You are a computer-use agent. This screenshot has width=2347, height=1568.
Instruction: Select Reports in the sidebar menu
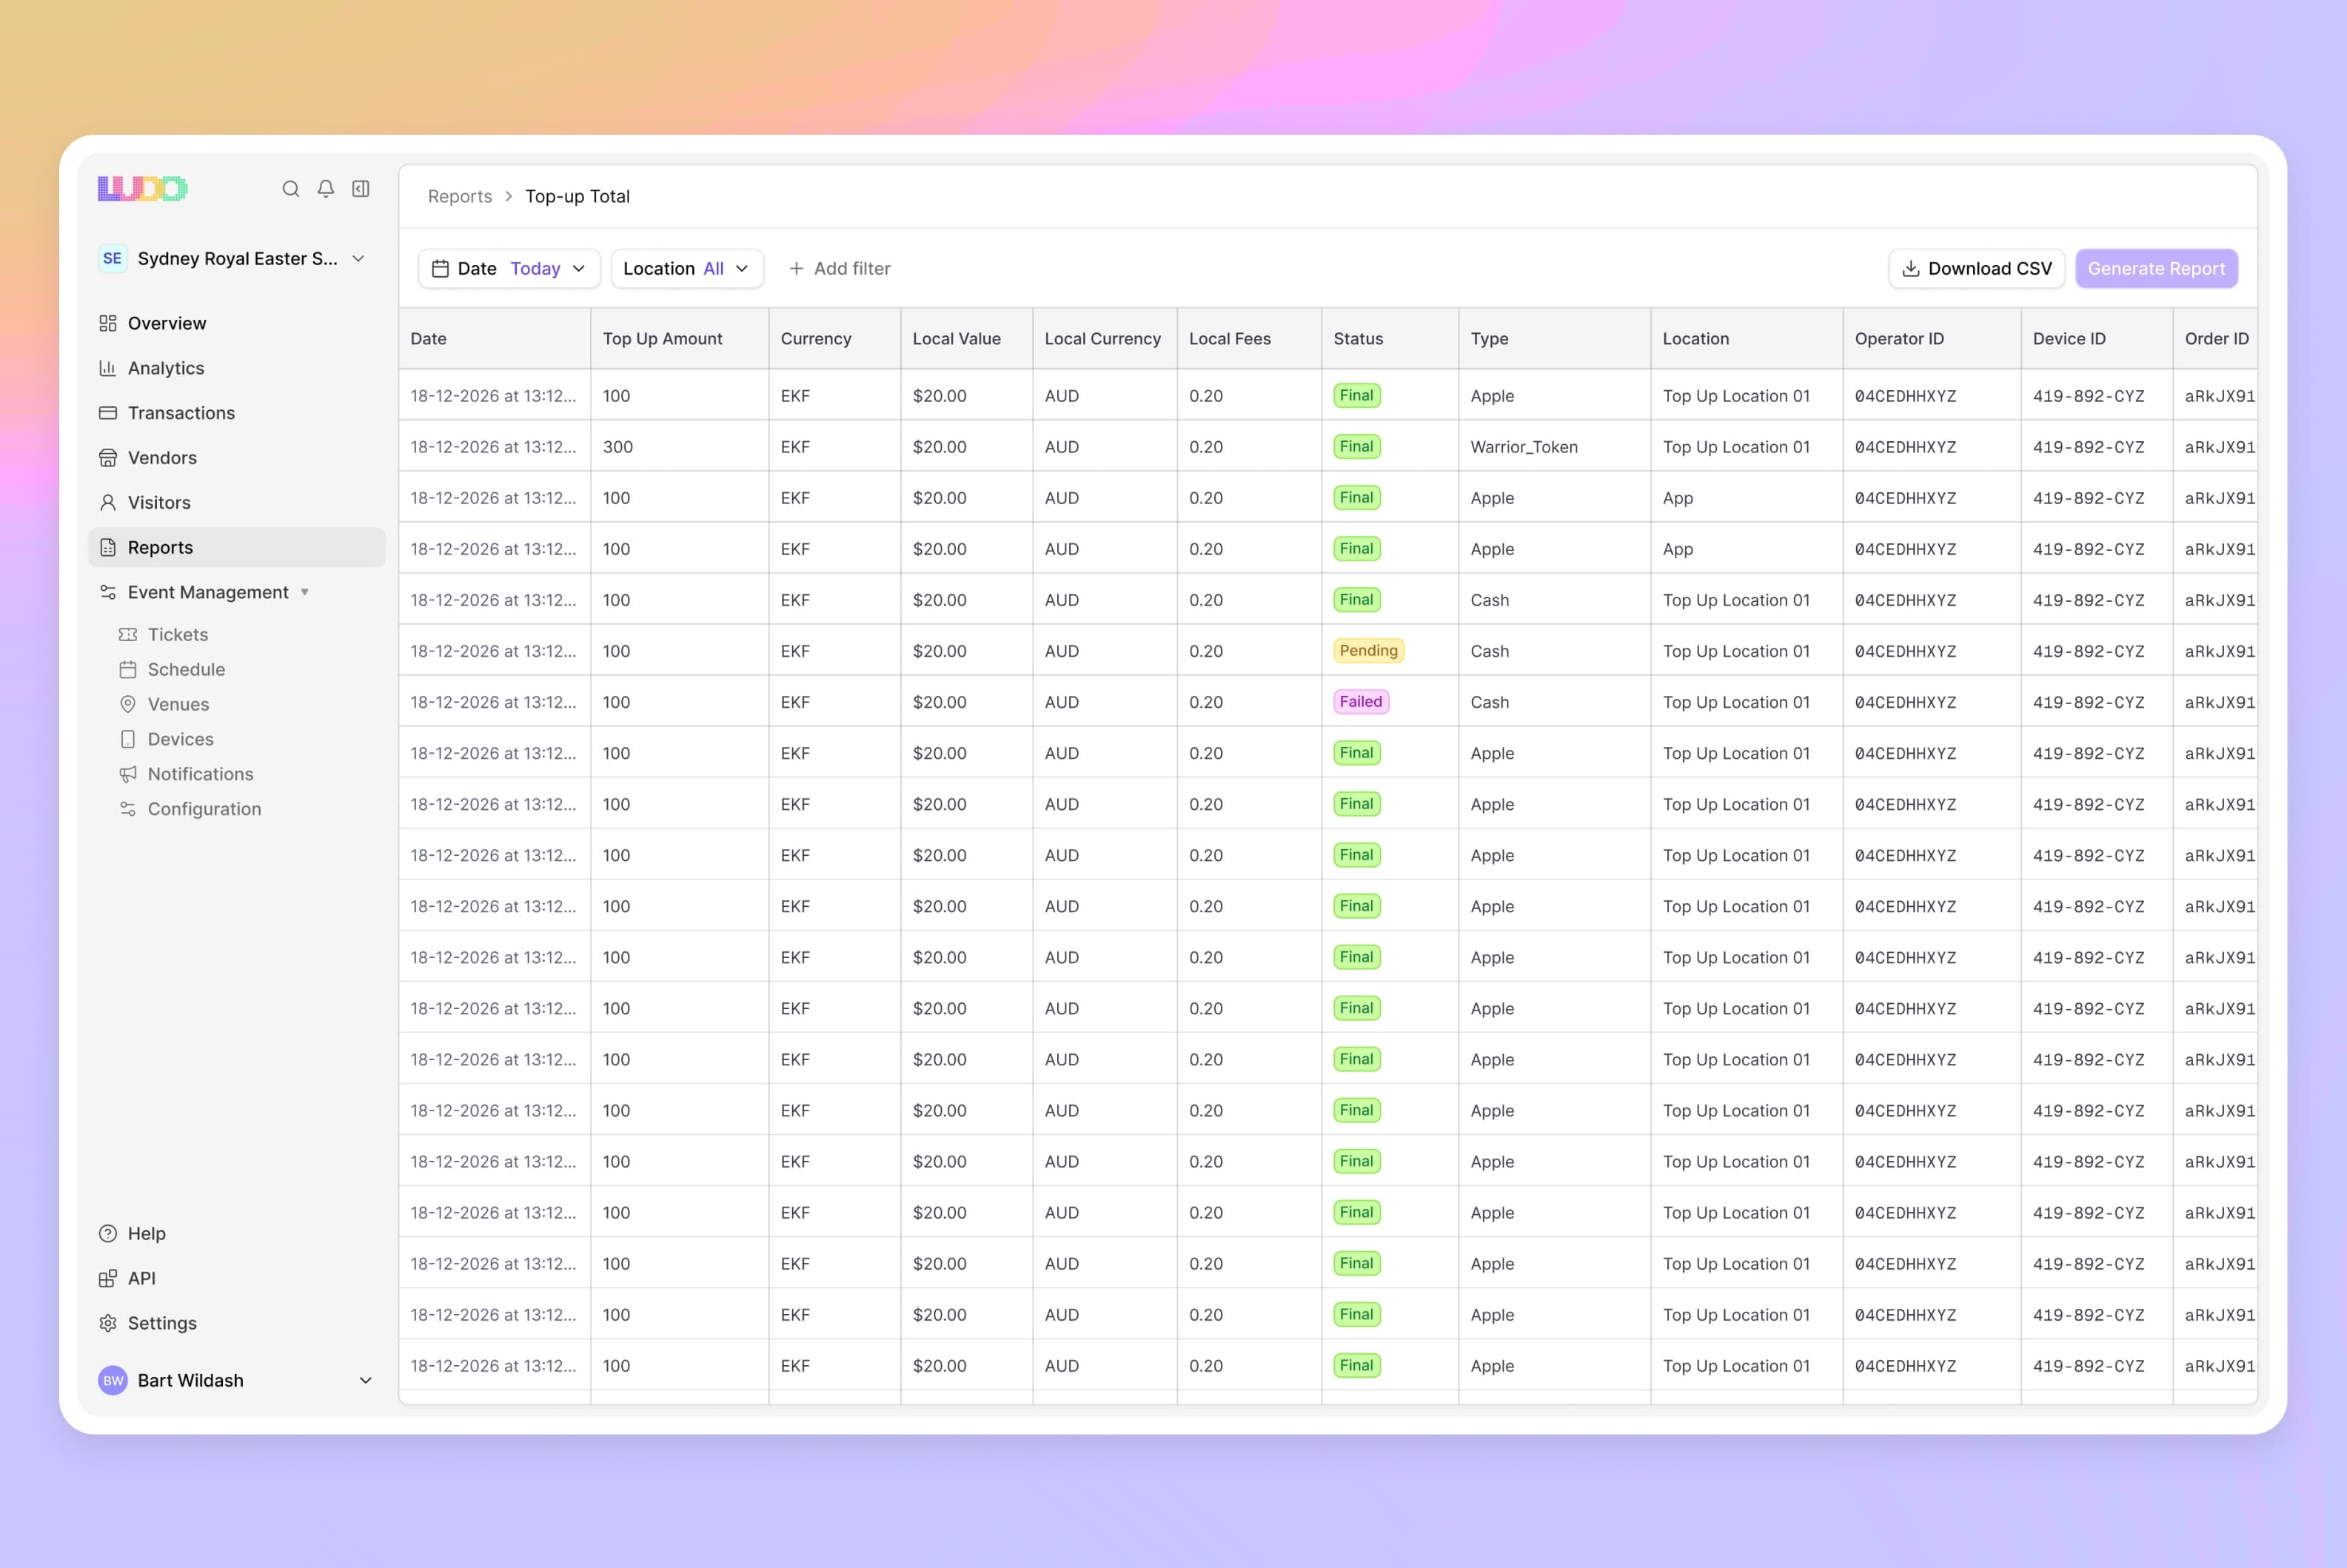(x=161, y=547)
